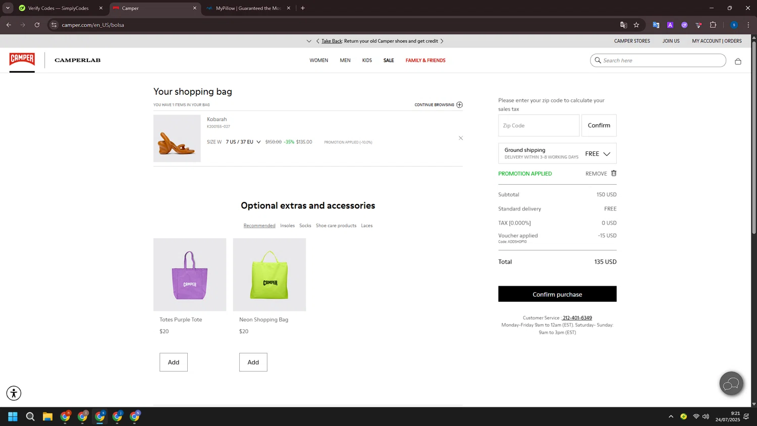Open the Windows Start menu
Viewport: 757px width, 426px height.
tap(13, 416)
